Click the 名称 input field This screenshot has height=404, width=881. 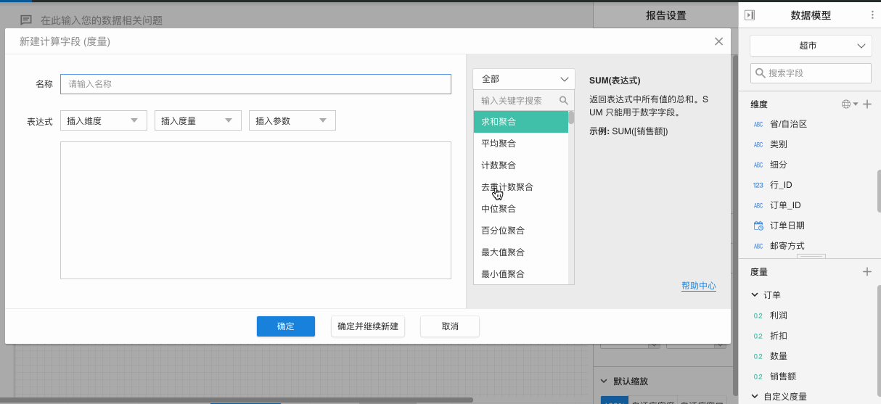click(x=255, y=84)
